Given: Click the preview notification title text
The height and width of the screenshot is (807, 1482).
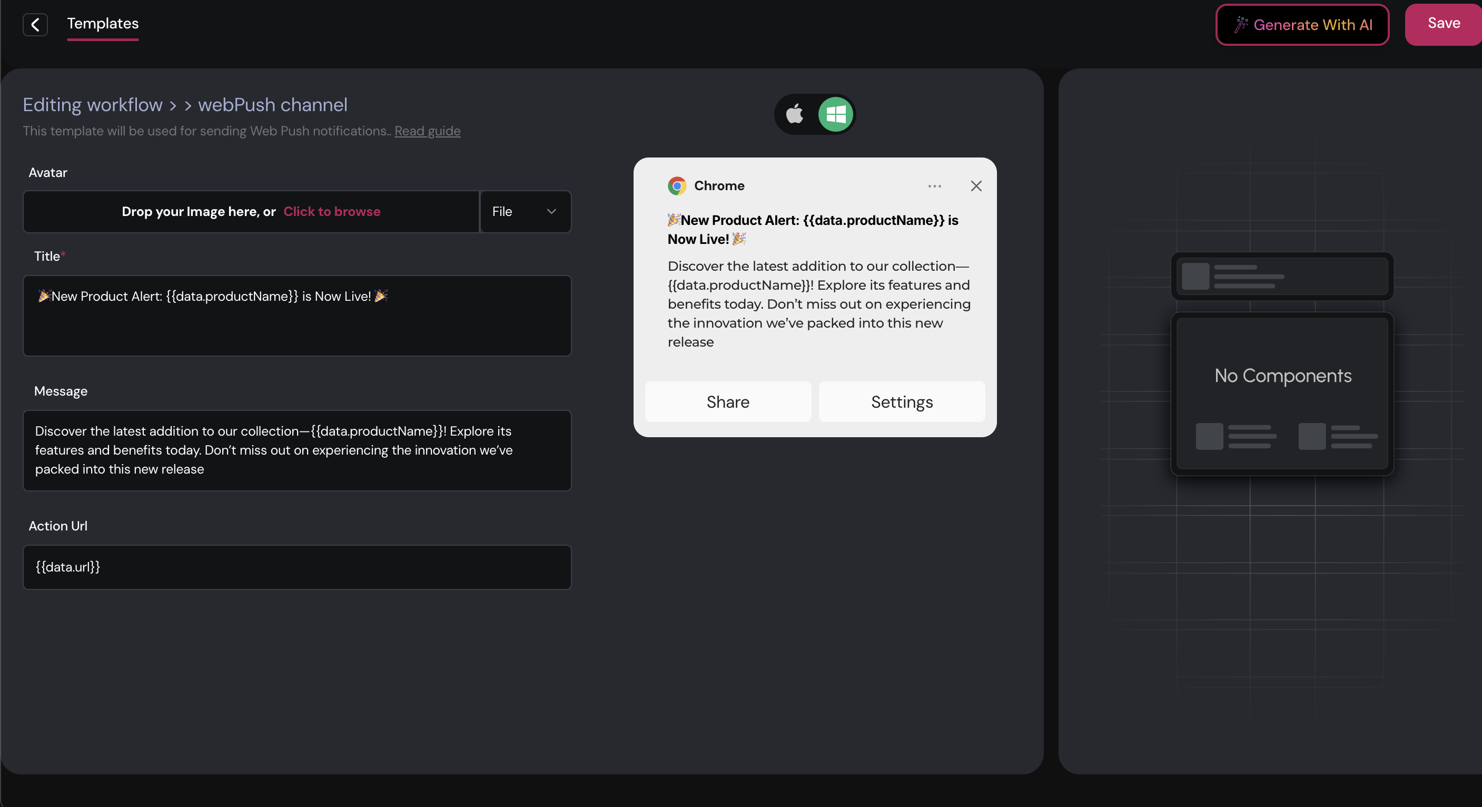Looking at the screenshot, I should 813,230.
